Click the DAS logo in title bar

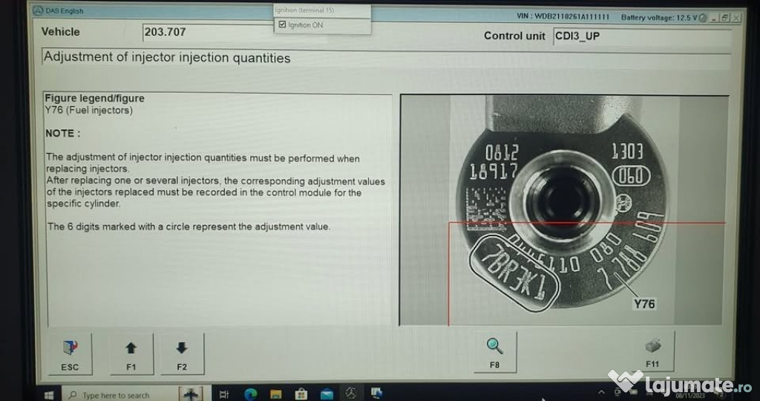[x=38, y=10]
